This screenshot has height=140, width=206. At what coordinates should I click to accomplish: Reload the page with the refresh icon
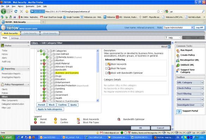click(16, 12)
